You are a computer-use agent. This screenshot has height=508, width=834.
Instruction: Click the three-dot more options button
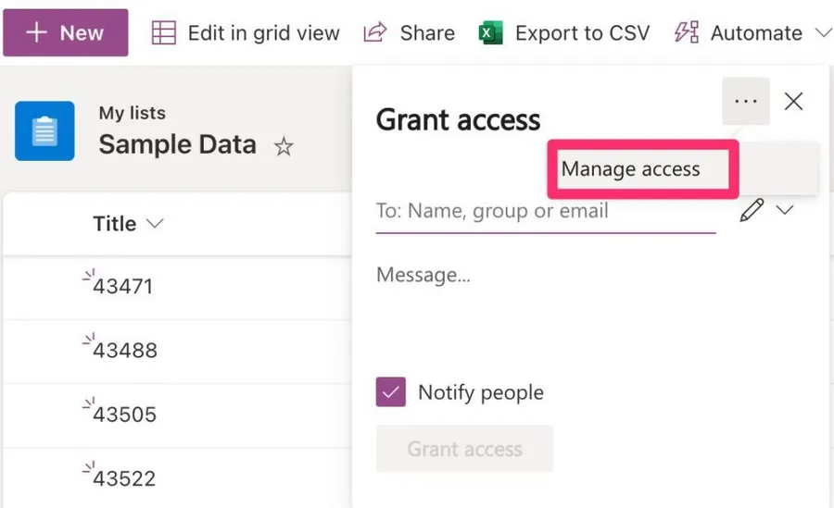click(x=745, y=101)
